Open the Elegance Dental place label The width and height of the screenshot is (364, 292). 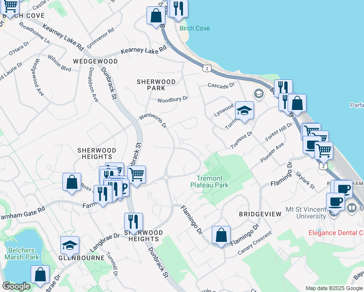click(x=336, y=233)
